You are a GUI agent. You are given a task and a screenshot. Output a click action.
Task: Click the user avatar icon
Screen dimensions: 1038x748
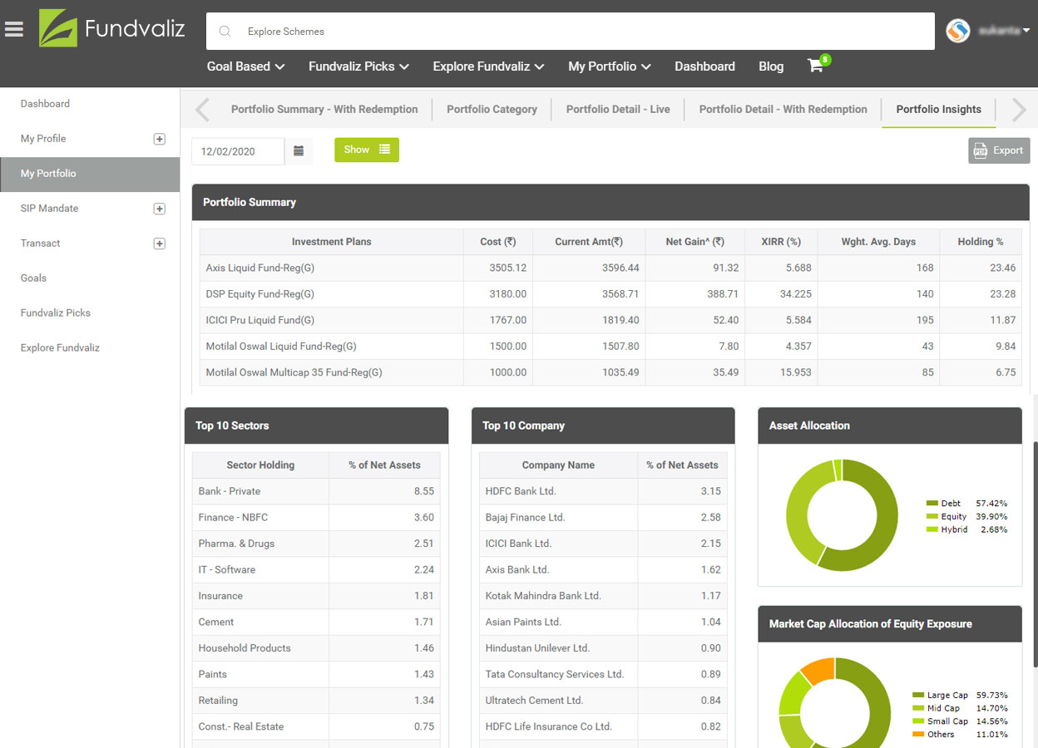[x=958, y=31]
